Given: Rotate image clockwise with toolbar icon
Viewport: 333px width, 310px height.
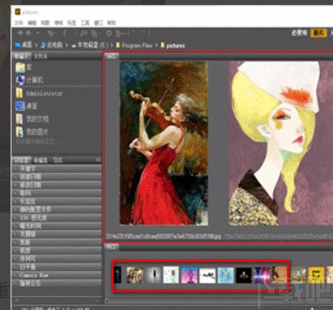Looking at the screenshot, I should [x=143, y=32].
